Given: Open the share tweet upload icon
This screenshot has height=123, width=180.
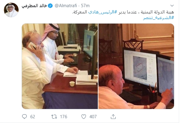Looking at the screenshot, I should [113, 116].
